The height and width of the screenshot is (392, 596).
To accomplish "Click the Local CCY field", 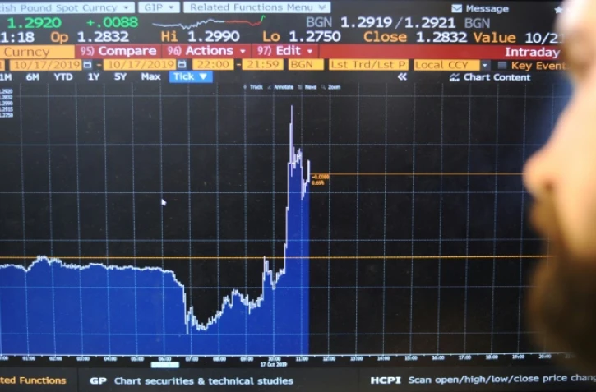I will pyautogui.click(x=446, y=66).
